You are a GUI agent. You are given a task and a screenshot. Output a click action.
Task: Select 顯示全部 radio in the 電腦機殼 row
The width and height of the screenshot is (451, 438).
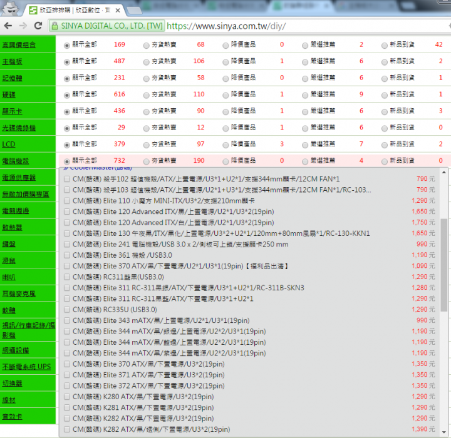[67, 161]
